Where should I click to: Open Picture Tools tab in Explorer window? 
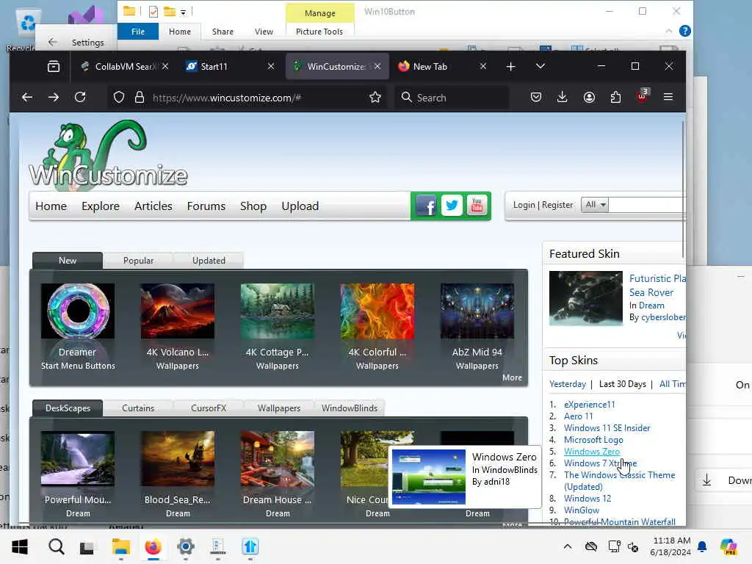[319, 32]
